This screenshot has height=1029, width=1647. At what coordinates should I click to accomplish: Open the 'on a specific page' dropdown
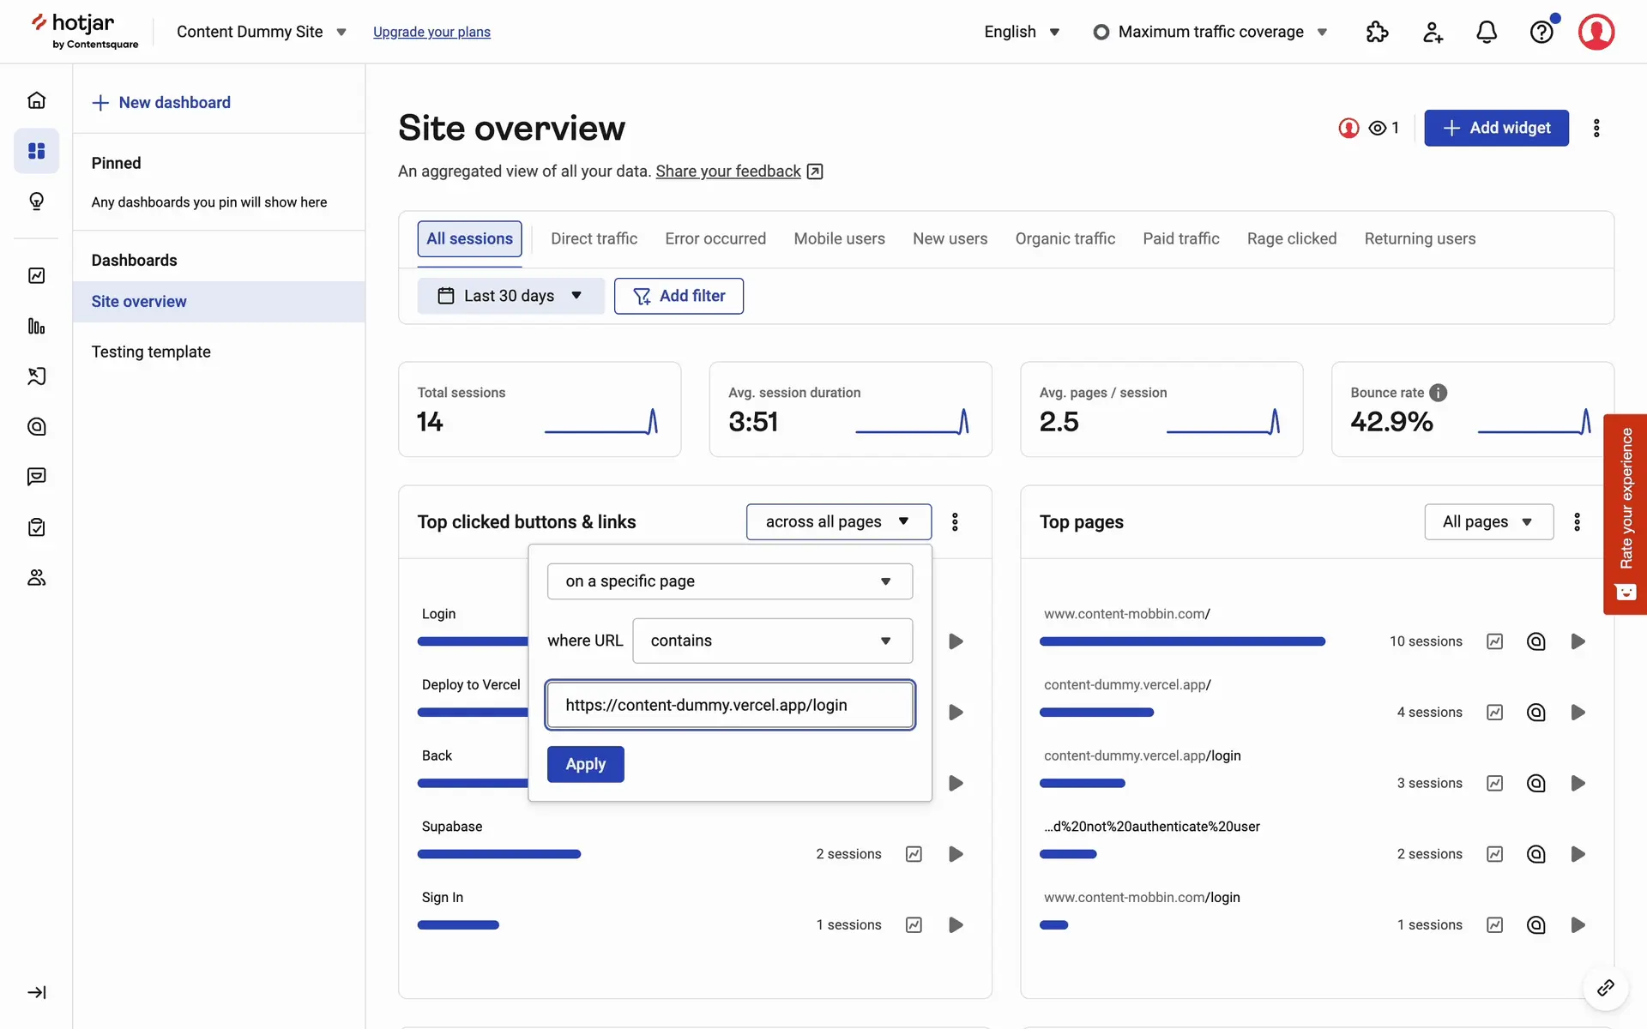(x=729, y=581)
